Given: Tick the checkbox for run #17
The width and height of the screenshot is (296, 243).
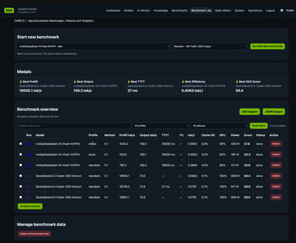Looking at the screenshot, I should click(21, 186).
